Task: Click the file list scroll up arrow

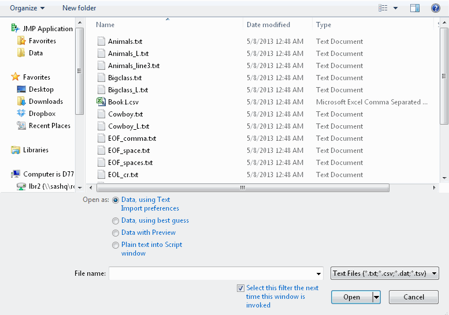Action: coord(444,22)
